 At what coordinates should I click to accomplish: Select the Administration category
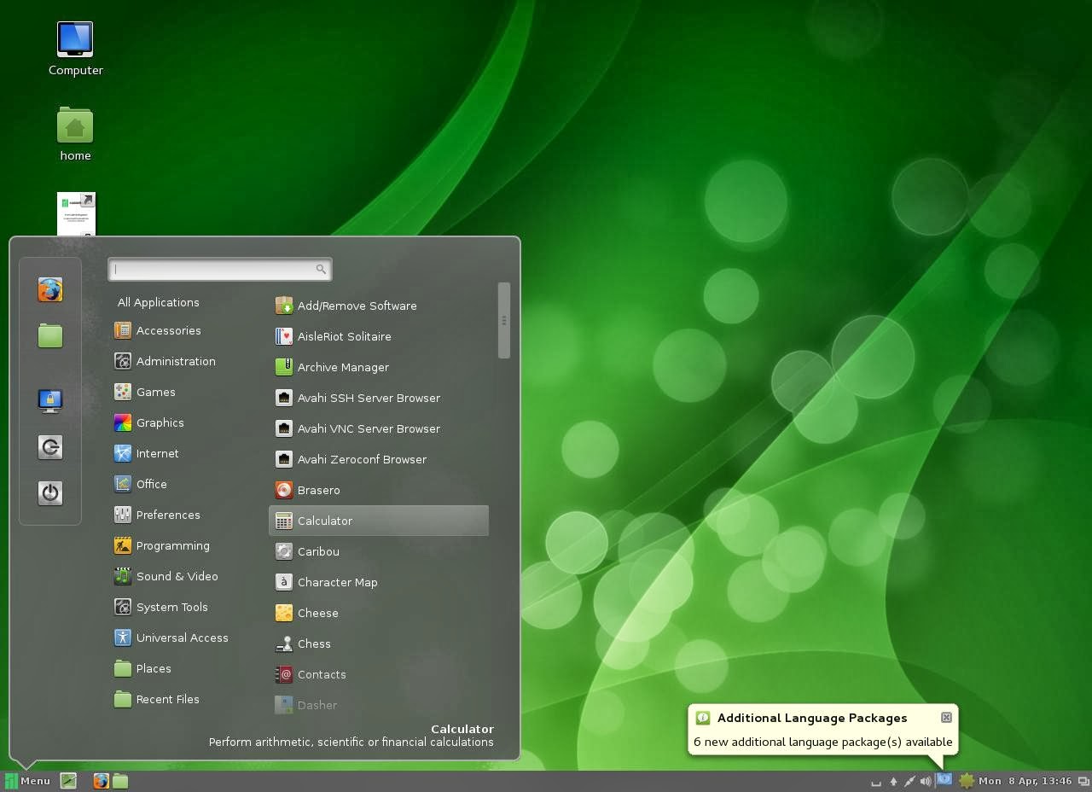pos(176,361)
